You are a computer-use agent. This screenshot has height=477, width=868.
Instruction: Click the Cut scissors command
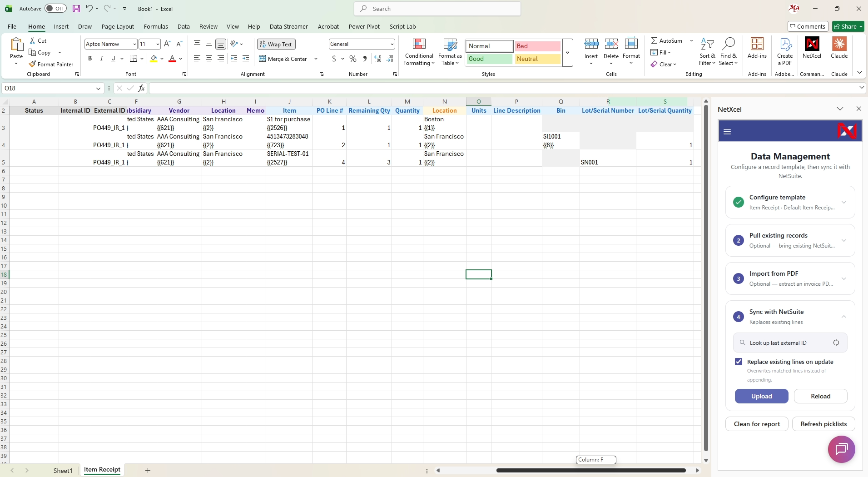click(38, 40)
